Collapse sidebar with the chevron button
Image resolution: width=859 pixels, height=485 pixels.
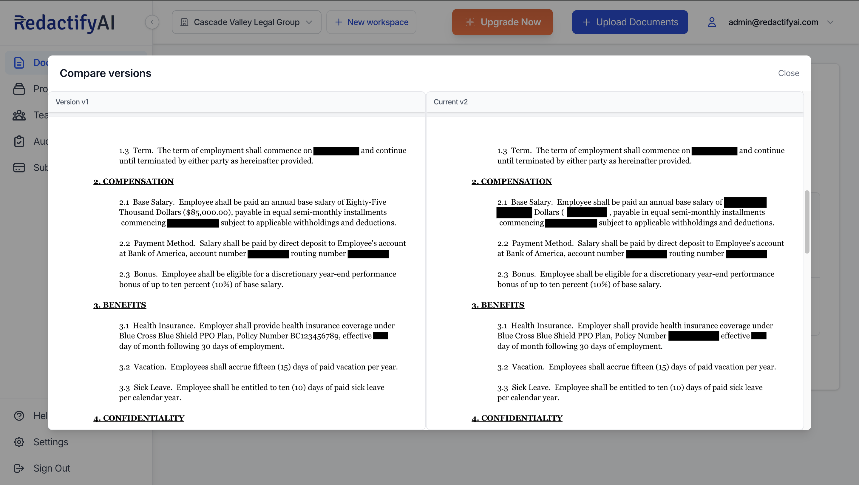152,22
